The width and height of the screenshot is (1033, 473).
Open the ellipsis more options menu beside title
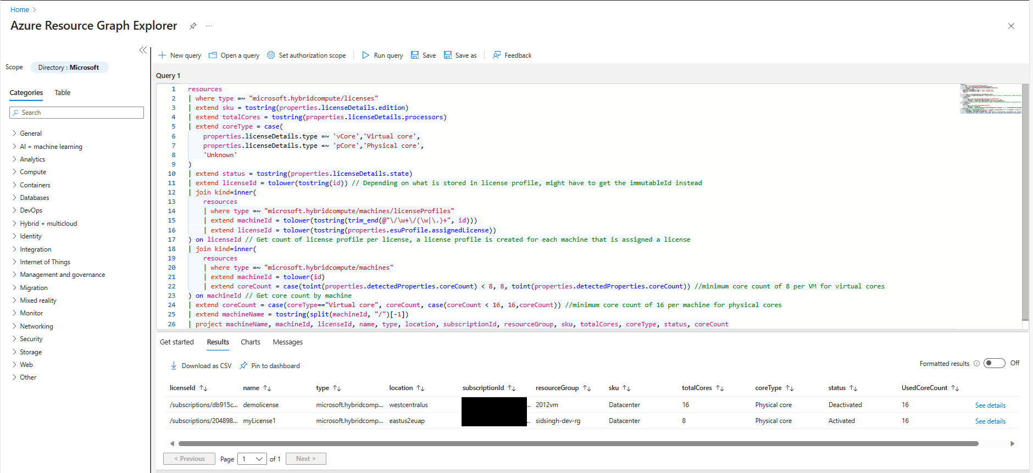pos(209,26)
